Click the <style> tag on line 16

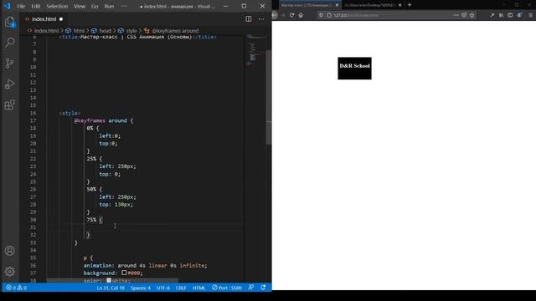(70, 113)
